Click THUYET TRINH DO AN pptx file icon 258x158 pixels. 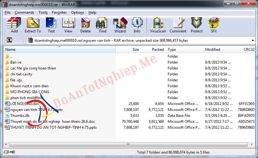coord(7,127)
